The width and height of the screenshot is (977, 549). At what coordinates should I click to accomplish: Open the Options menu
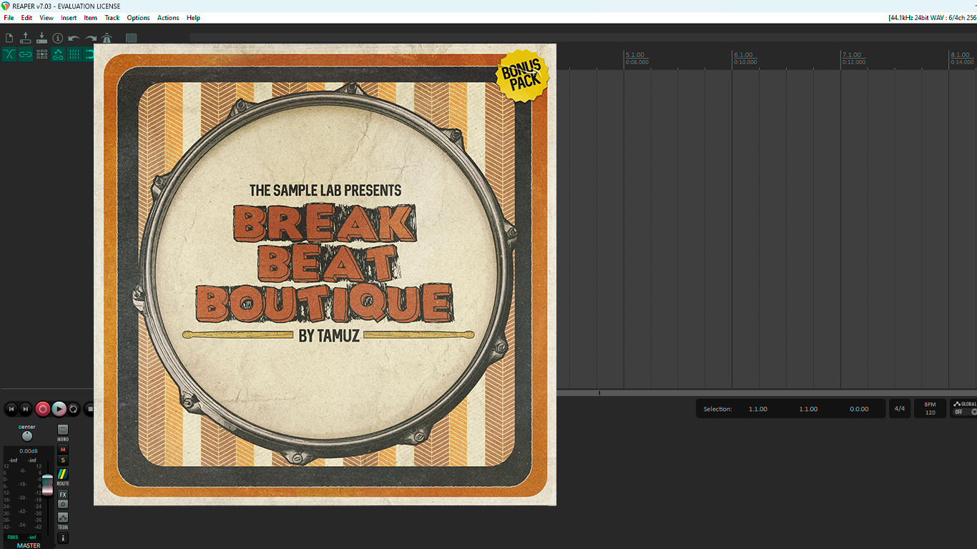click(139, 18)
